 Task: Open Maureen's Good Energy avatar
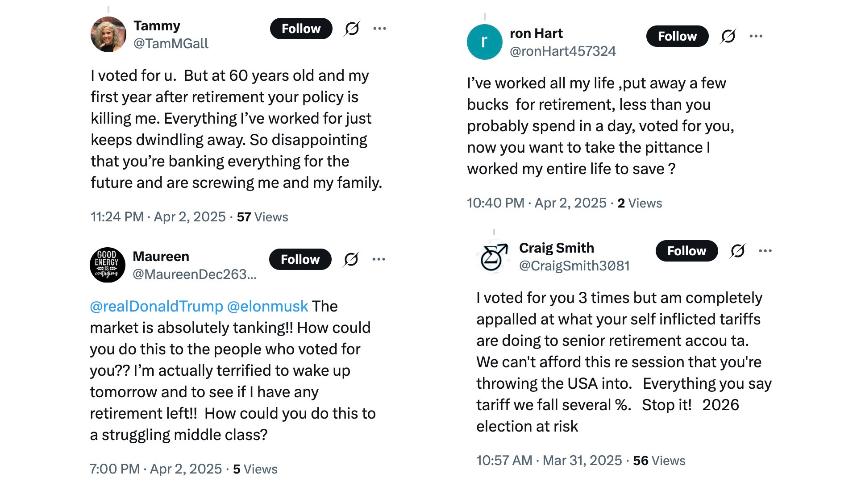108,265
